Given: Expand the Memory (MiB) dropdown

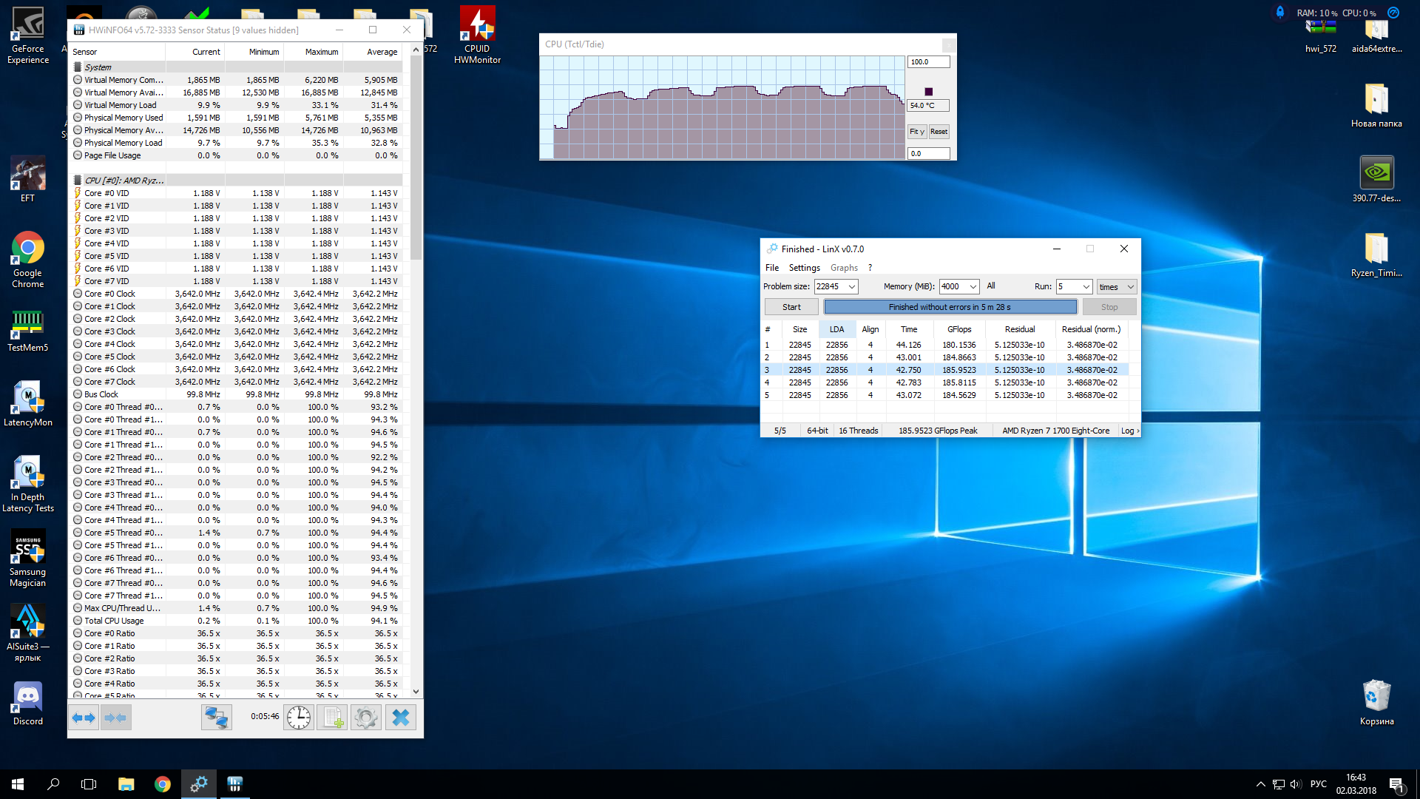Looking at the screenshot, I should tap(973, 287).
